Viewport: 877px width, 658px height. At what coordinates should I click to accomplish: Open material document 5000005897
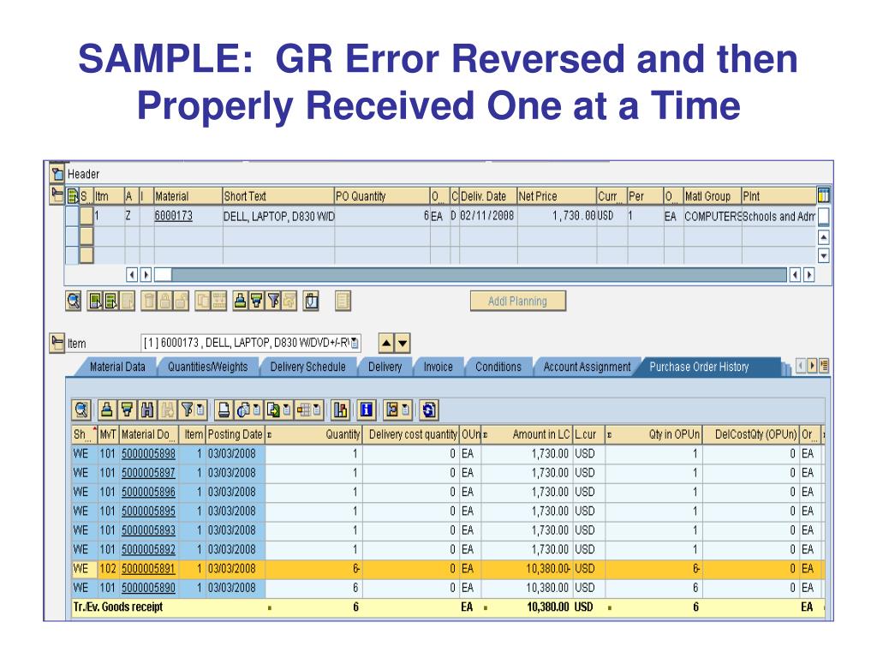tap(148, 473)
